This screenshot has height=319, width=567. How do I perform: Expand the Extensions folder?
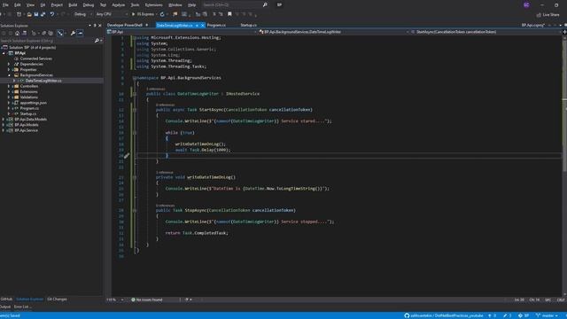pos(9,92)
